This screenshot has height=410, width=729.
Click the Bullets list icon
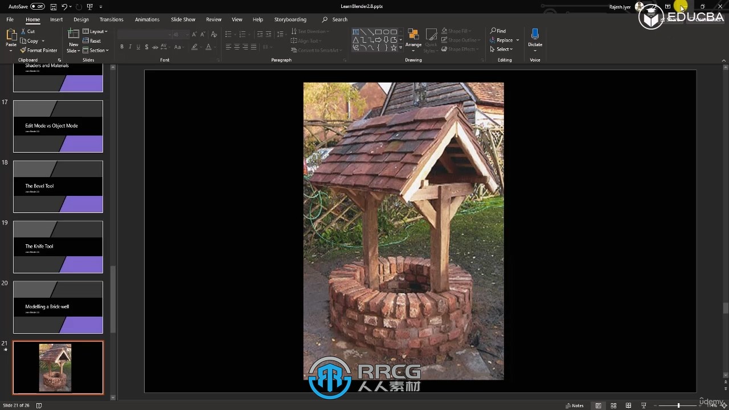pos(228,35)
